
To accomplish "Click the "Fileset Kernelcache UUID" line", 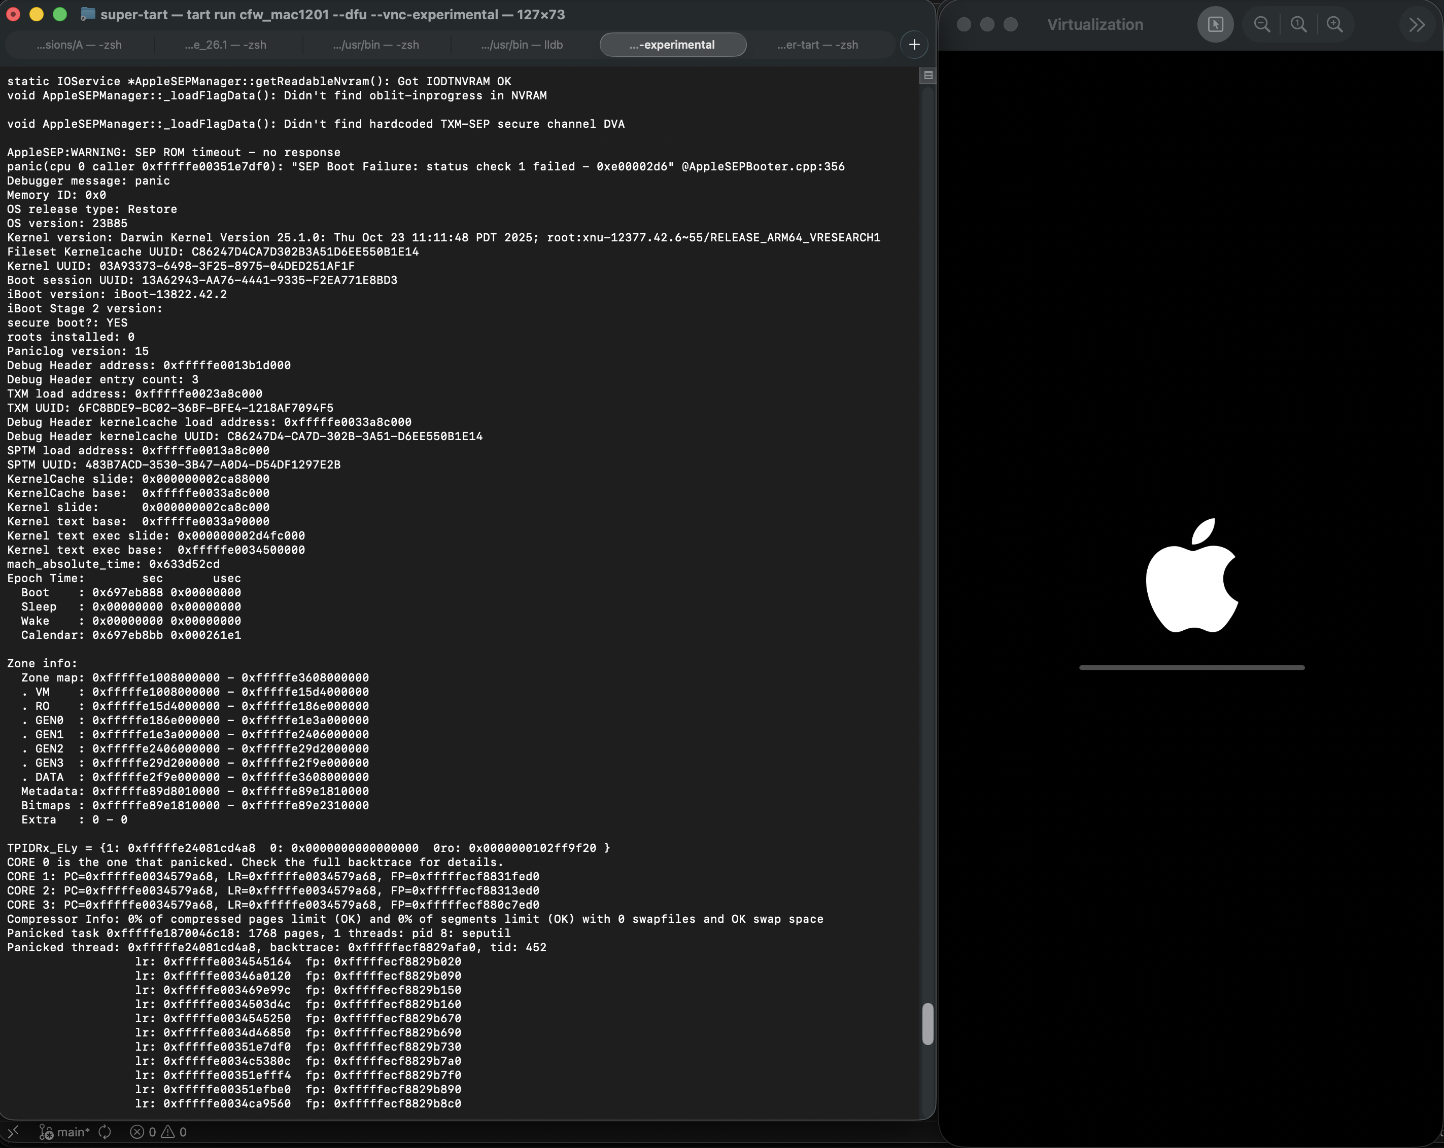I will pos(213,252).
